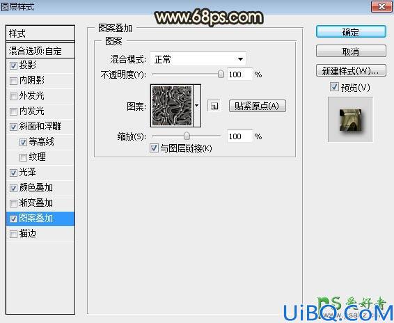Toggle 投影 checkbox

[13, 66]
